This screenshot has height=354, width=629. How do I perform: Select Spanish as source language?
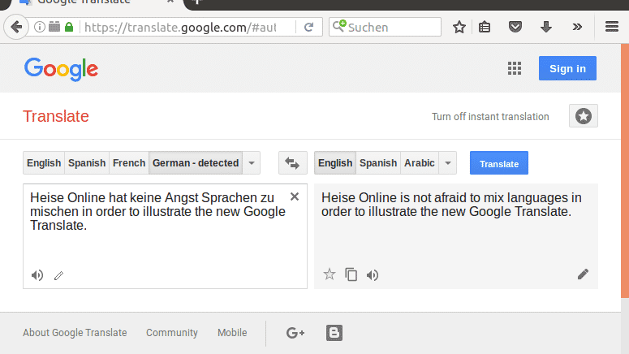point(87,163)
